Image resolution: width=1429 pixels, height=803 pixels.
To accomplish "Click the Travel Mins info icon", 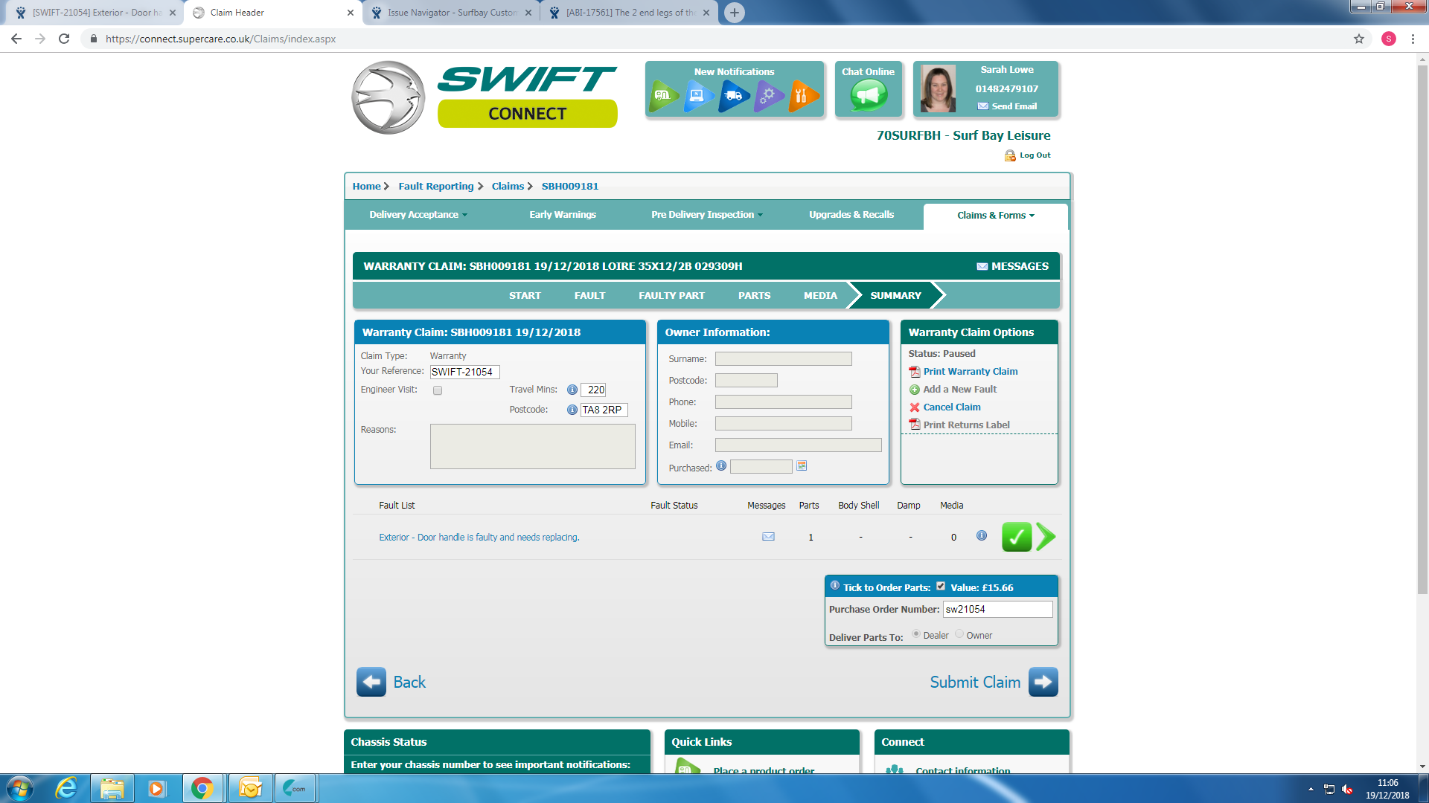I will [572, 390].
